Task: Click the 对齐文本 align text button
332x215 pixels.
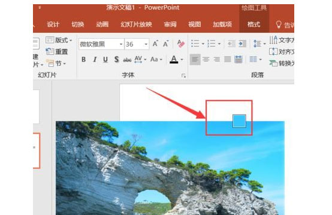Action: click(282, 51)
